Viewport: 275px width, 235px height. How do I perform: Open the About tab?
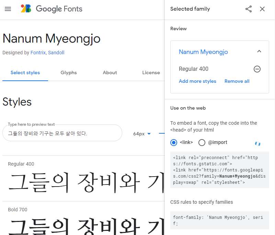click(x=110, y=72)
